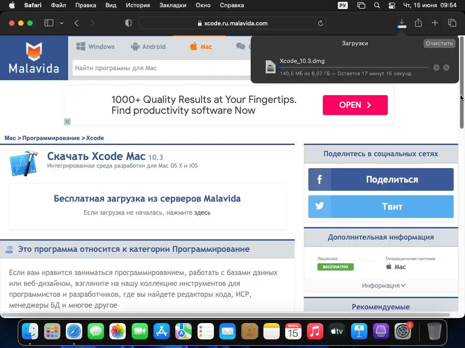The height and width of the screenshot is (348, 465).
Task: Expand the Информация section
Action: 383,285
